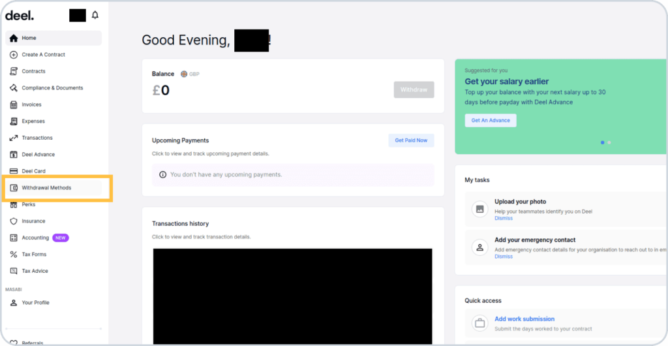Viewport: 668px width, 346px height.
Task: Open Withdrawal Methods in the sidebar
Action: pyautogui.click(x=53, y=187)
